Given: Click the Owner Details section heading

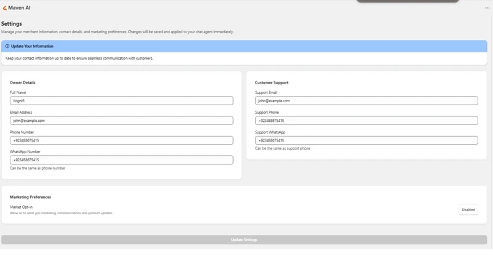Looking at the screenshot, I should [23, 82].
